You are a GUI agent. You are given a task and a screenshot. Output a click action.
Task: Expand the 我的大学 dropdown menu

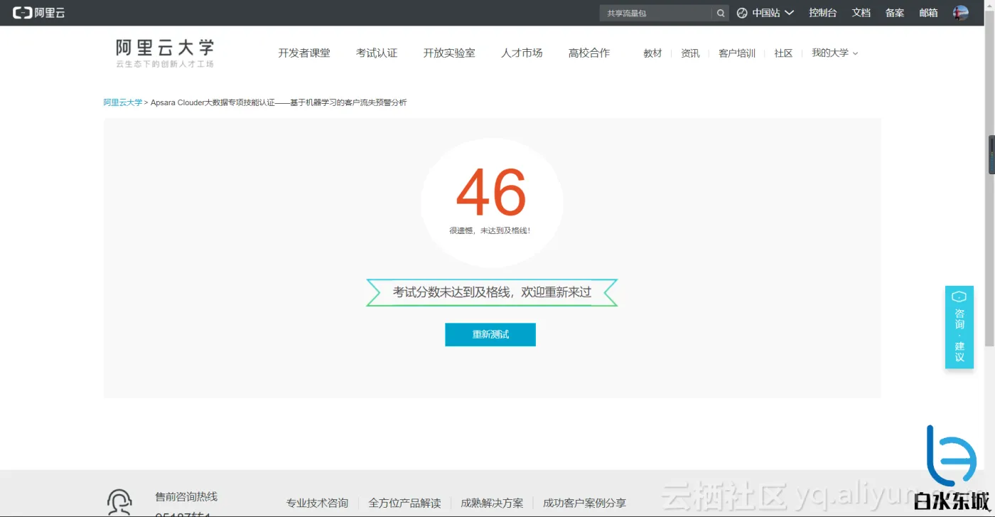coord(834,53)
